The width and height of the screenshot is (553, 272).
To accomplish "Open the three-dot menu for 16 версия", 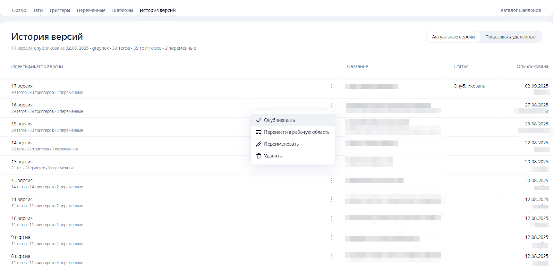I will click(x=331, y=105).
